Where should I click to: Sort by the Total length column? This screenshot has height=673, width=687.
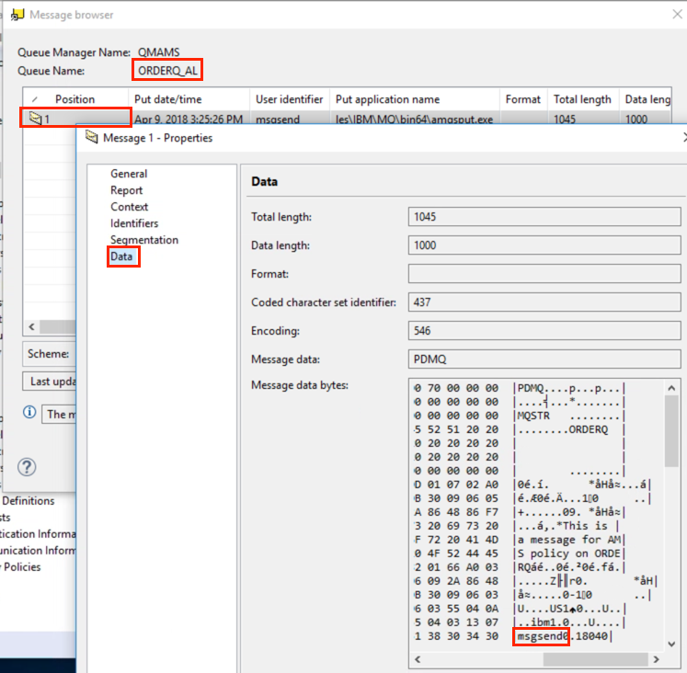click(x=582, y=99)
